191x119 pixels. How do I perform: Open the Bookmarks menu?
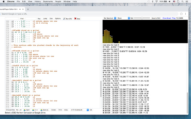[x=47, y=1]
